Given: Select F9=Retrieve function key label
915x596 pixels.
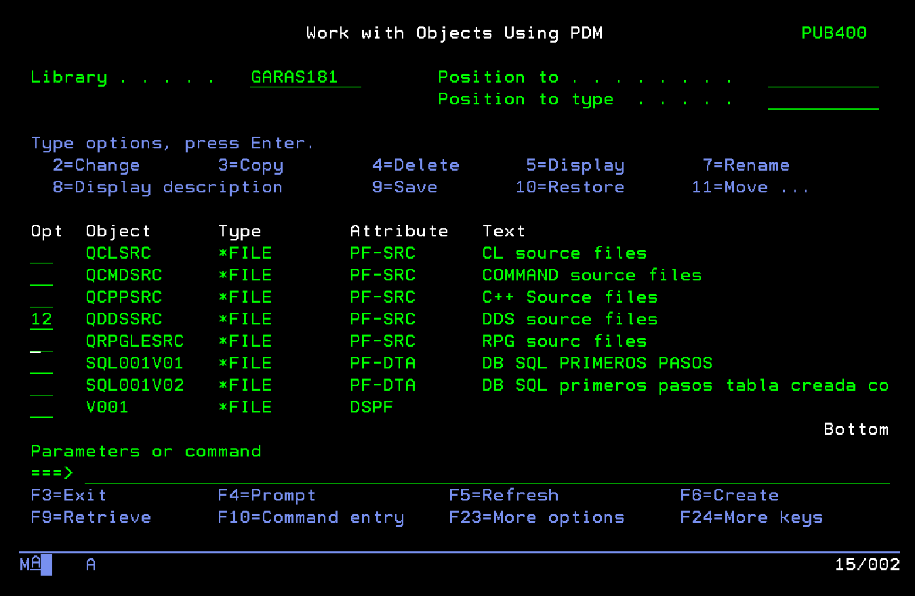Looking at the screenshot, I should (x=91, y=517).
